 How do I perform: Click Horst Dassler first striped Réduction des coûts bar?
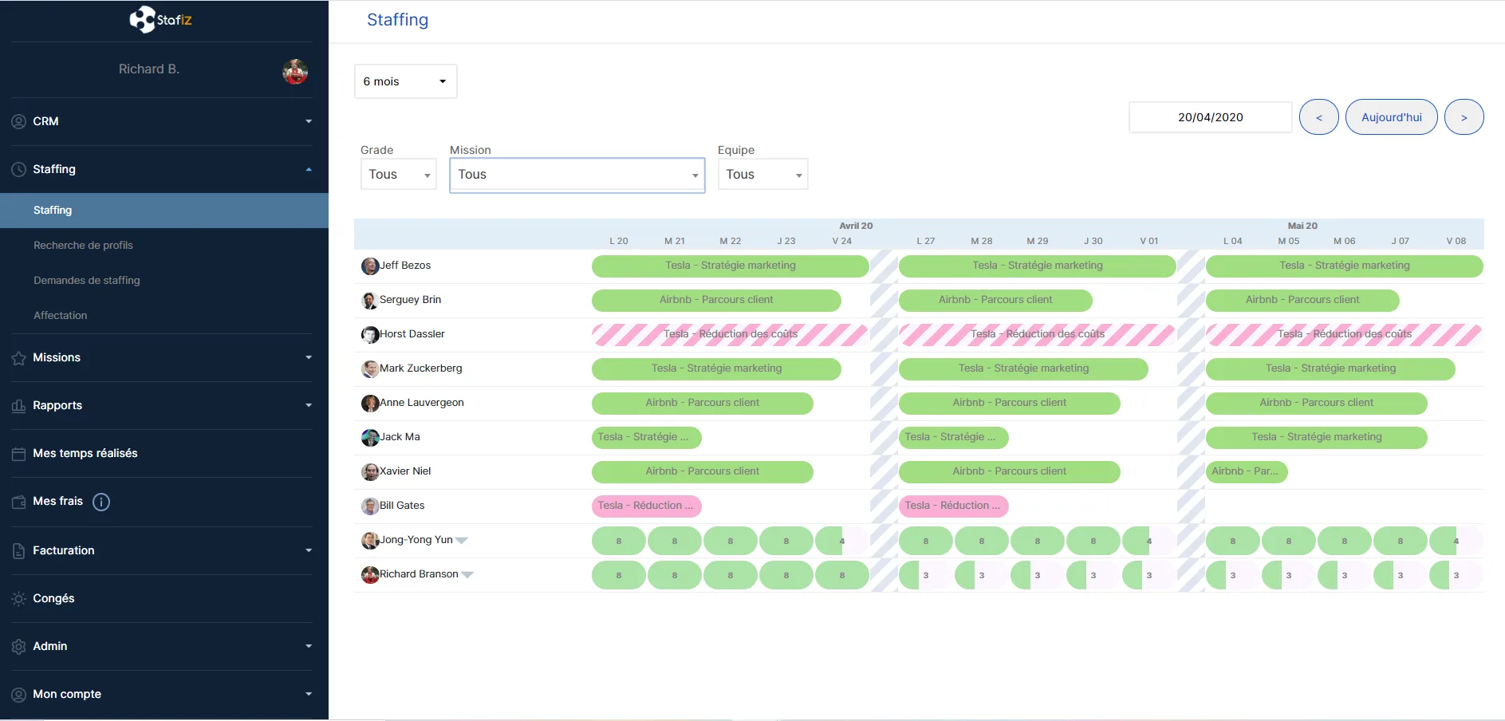point(731,335)
